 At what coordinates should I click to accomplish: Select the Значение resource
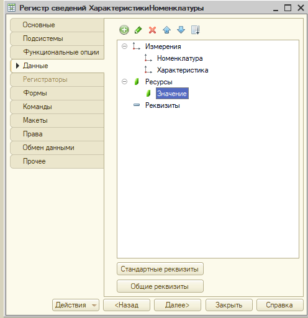(172, 94)
